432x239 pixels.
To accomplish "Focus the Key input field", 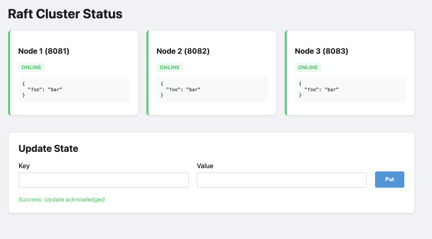I will [x=104, y=180].
